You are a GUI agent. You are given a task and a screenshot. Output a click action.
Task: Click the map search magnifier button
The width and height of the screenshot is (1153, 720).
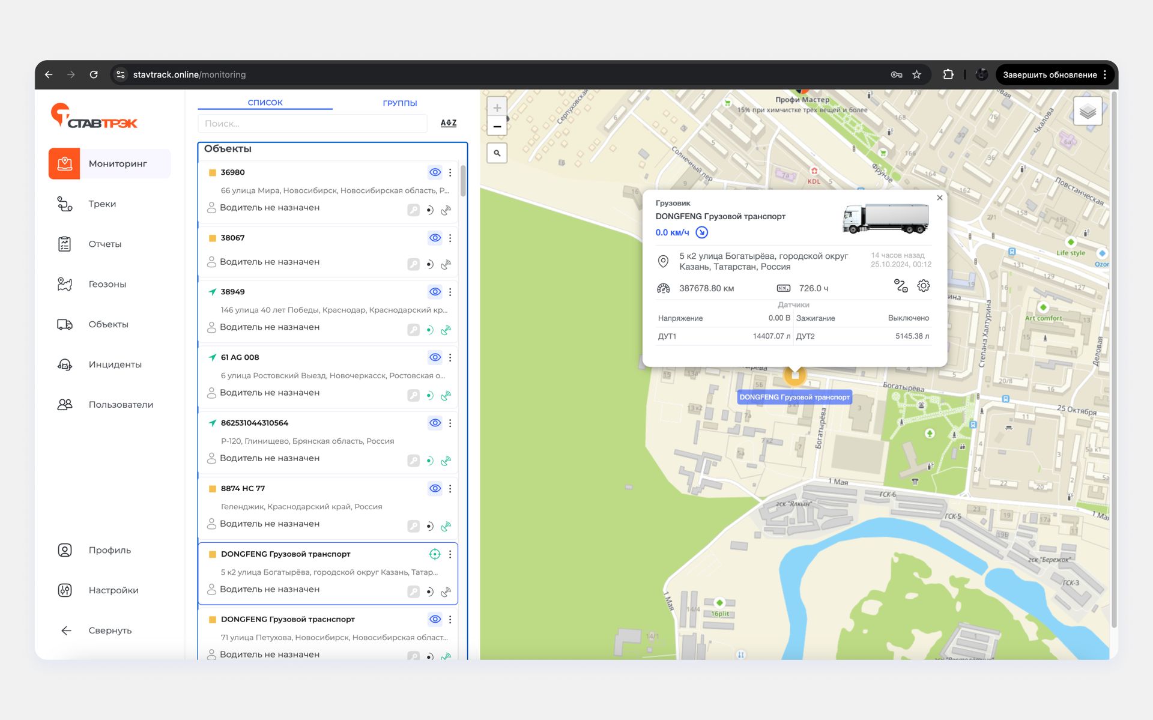[497, 153]
